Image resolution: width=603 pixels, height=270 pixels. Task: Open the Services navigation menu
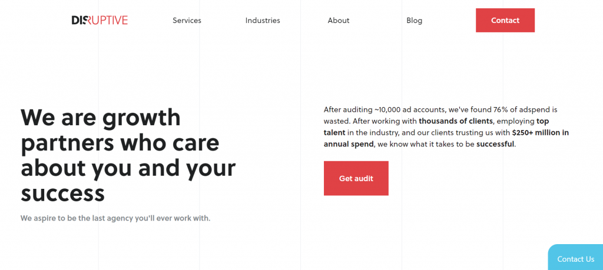pyautogui.click(x=187, y=21)
